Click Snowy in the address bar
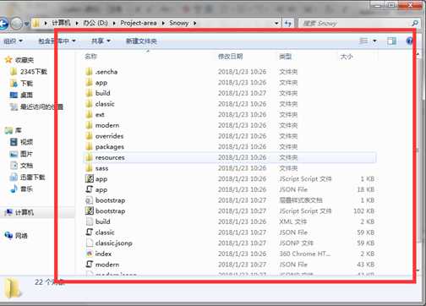Viewport: 426px width, 306px height. tap(178, 23)
